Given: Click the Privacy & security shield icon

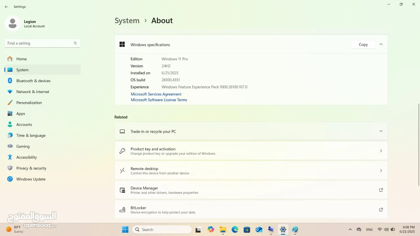Looking at the screenshot, I should pyautogui.click(x=10, y=168).
